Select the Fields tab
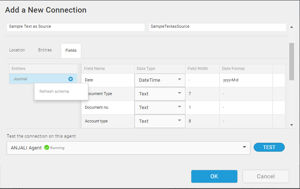Image resolution: width=300 pixels, height=189 pixels. (x=71, y=50)
